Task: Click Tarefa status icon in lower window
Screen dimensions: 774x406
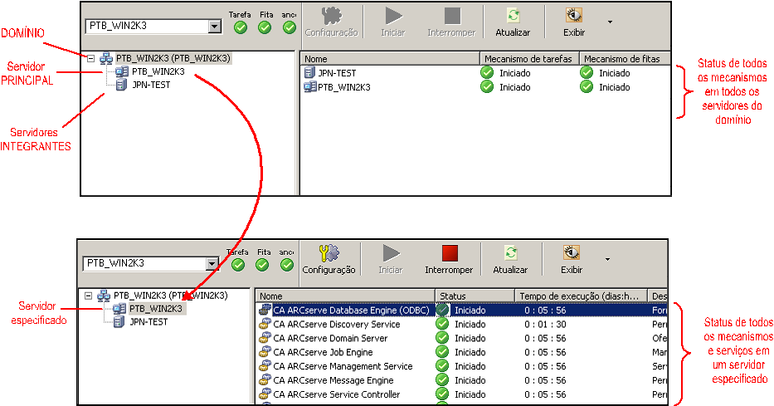Action: 238,265
